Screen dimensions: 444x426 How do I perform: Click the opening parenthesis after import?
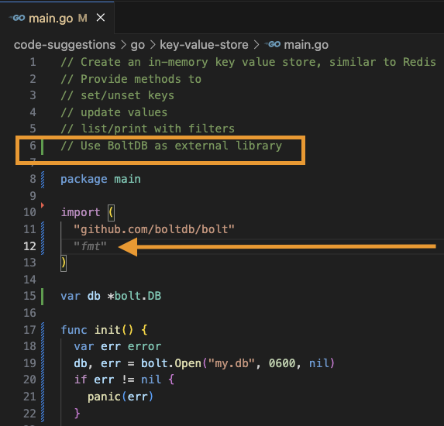111,212
